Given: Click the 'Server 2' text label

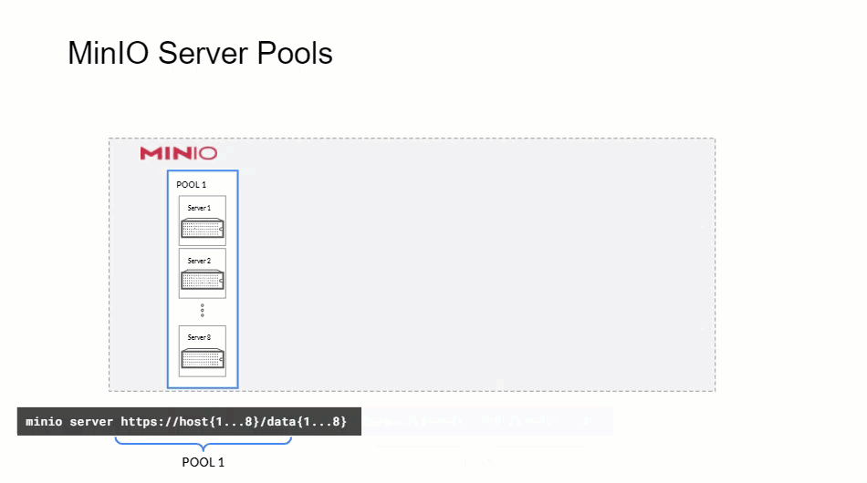Looking at the screenshot, I should click(199, 261).
